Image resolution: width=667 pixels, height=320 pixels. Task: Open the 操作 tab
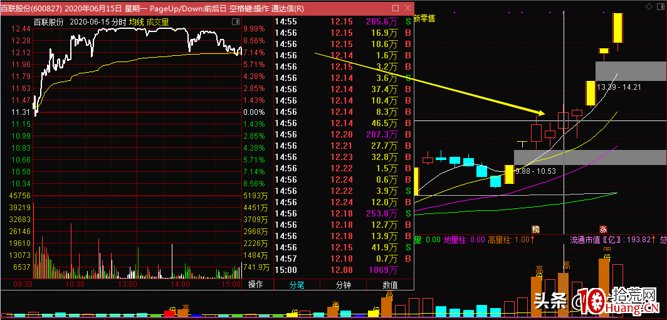(255, 285)
